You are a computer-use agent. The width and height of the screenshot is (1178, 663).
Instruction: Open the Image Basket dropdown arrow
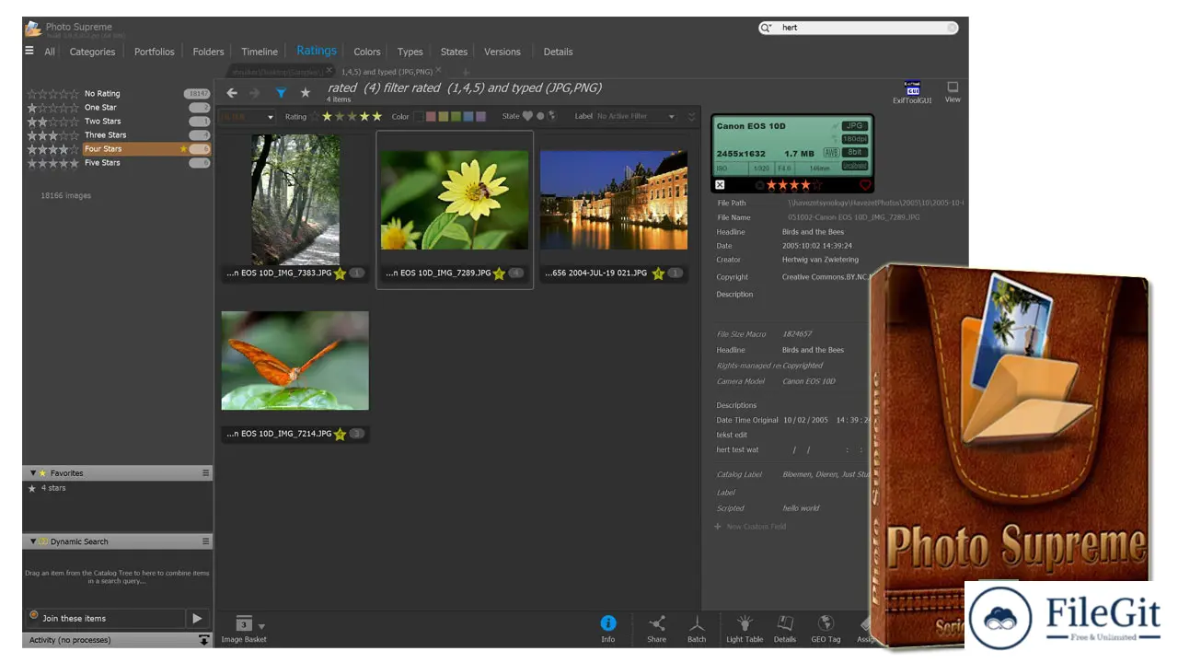pos(261,626)
